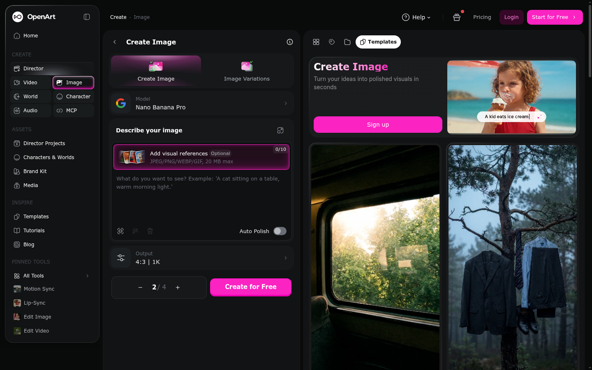Toggle Auto Polish switch
The height and width of the screenshot is (370, 592).
coord(280,231)
